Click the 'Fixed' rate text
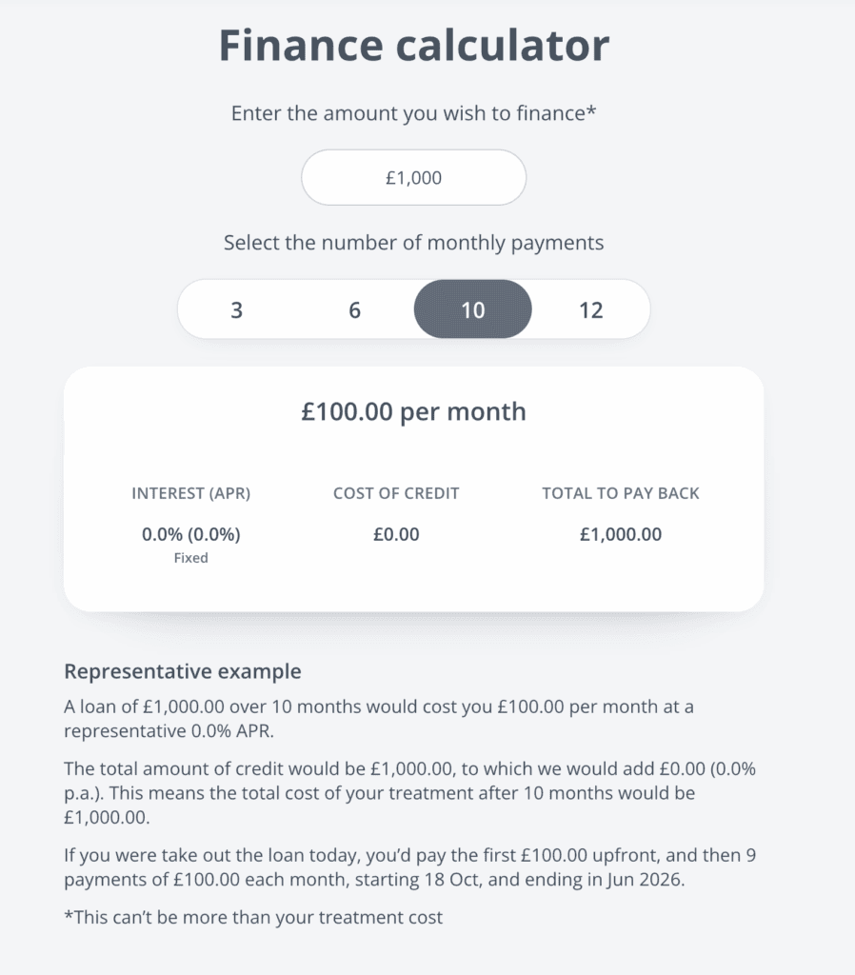This screenshot has width=855, height=975. (x=190, y=558)
